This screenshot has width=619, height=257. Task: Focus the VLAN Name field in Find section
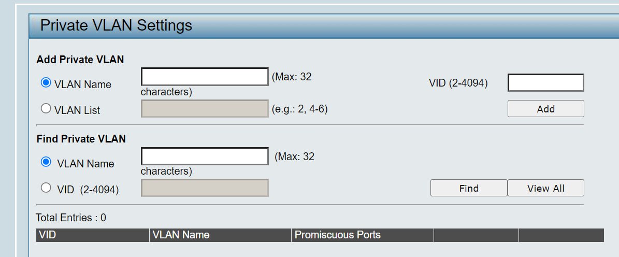click(205, 156)
